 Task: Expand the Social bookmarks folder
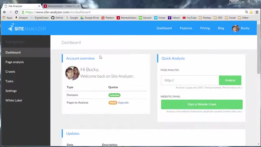(x=230, y=18)
